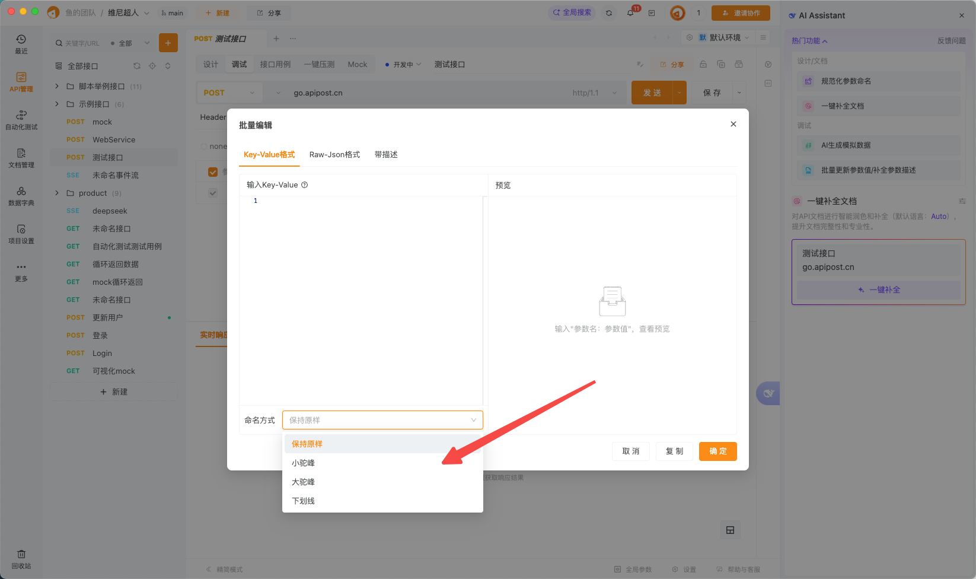Click the refresh sync icon in top bar
The image size is (976, 579).
pyautogui.click(x=609, y=12)
